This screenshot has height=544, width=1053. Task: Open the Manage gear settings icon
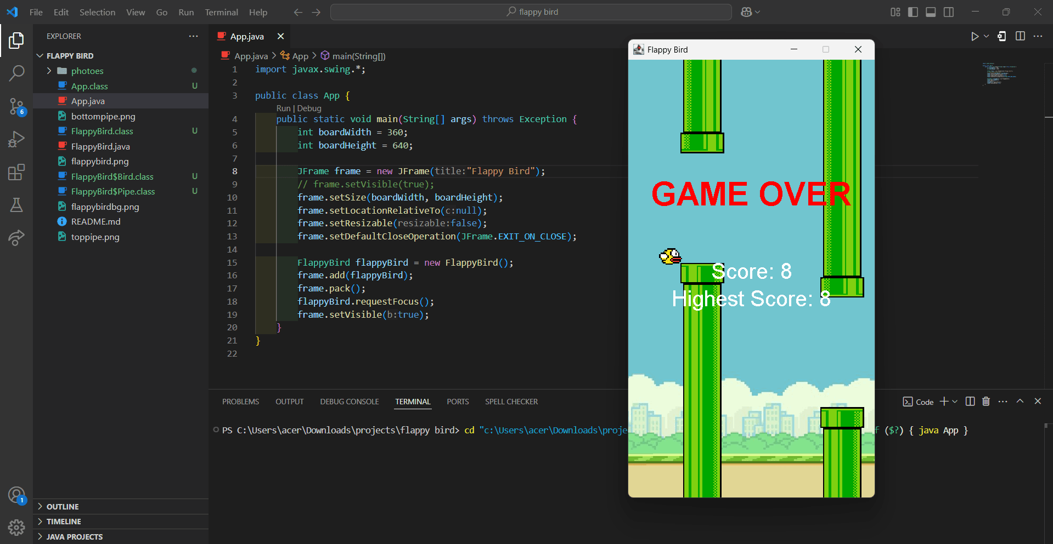[x=16, y=528]
